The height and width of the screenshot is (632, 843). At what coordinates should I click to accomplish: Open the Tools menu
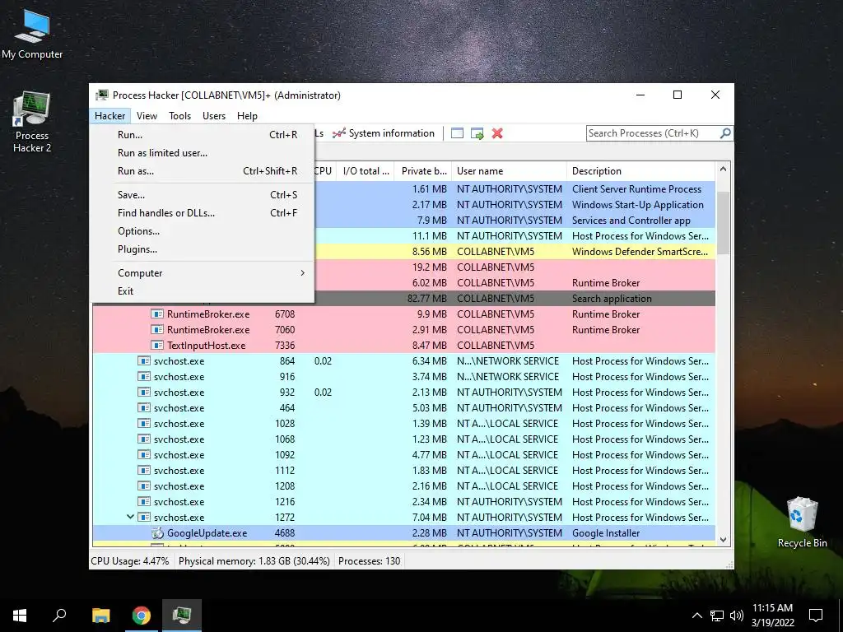click(179, 115)
